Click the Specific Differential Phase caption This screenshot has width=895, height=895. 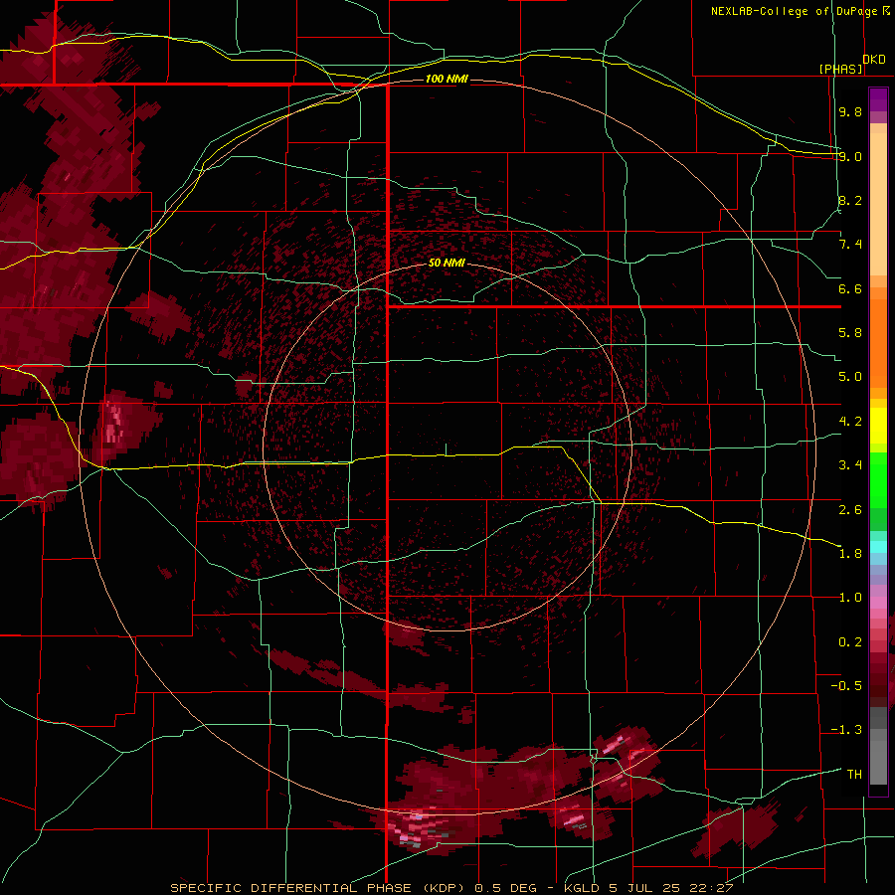point(451,888)
